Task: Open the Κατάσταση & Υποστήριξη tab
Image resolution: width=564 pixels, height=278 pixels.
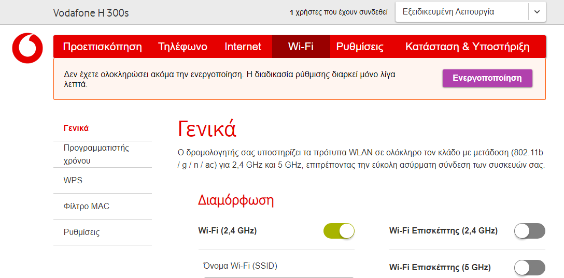Action: [468, 47]
